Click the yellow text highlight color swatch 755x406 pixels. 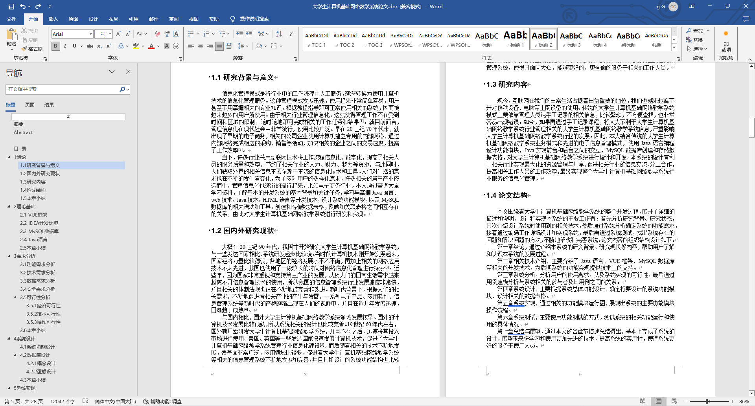point(136,46)
